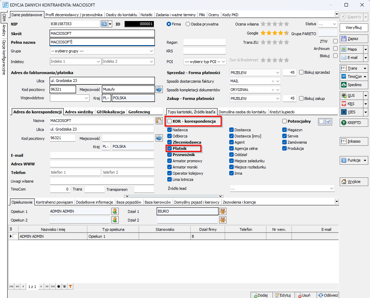Click the Weryfikuj button

[x=353, y=27]
